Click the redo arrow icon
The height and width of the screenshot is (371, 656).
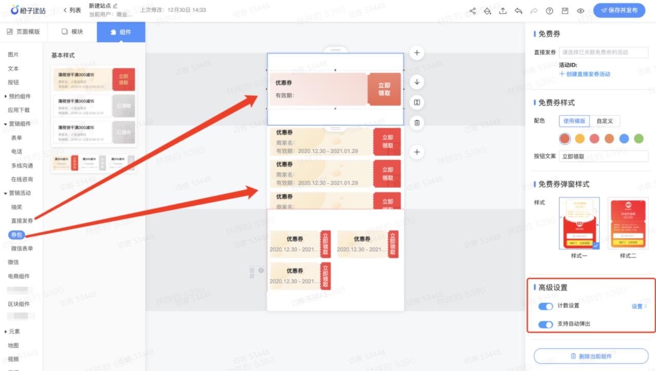(x=534, y=10)
